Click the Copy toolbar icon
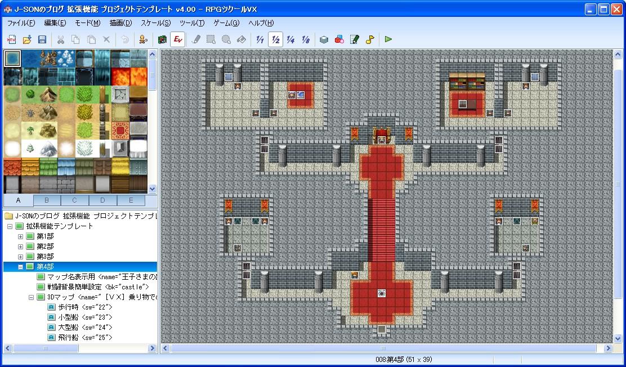This screenshot has height=367, width=626. 75,39
